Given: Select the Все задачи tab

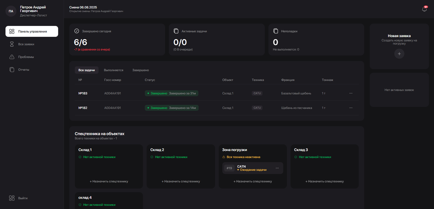Looking at the screenshot, I should (86, 70).
